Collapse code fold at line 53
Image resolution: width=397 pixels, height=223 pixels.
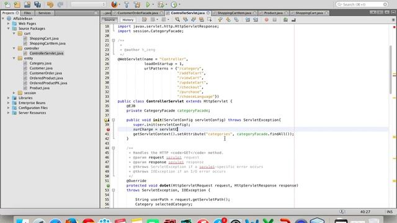pos(114,190)
